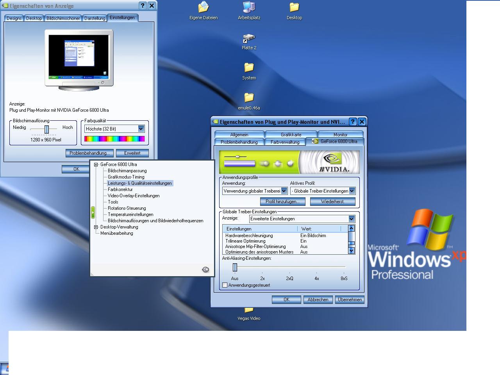
Task: Expand the Desktop-Verwaltung tree node
Action: coord(96,227)
